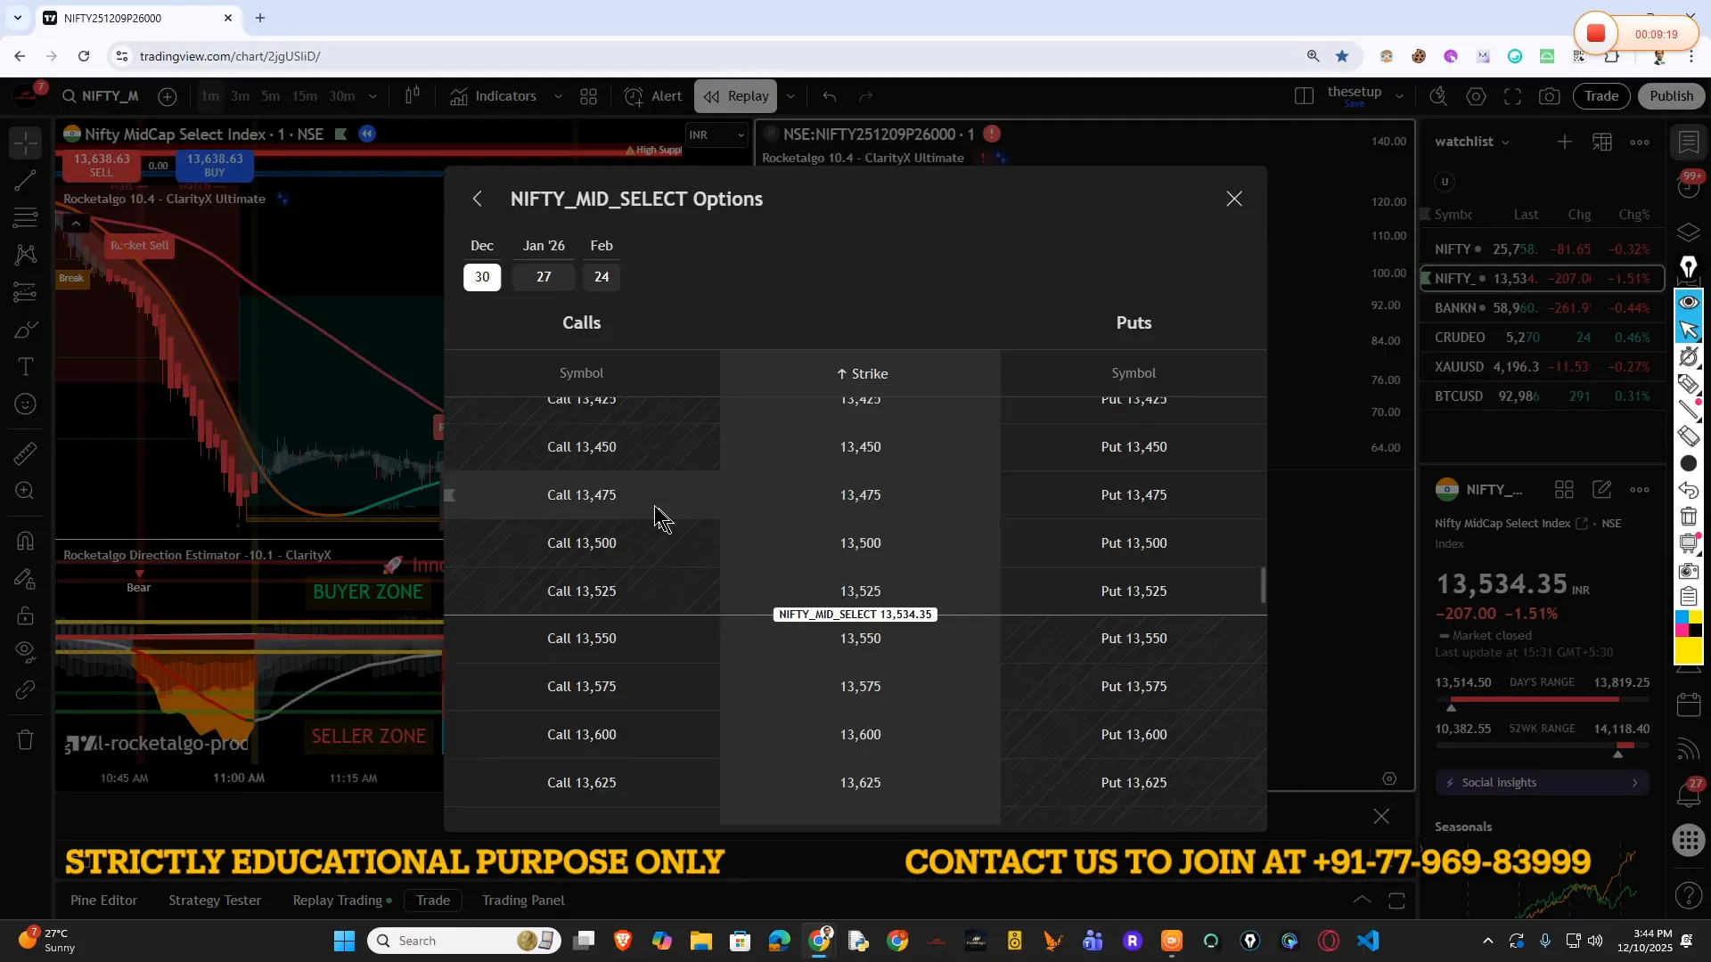Screen dimensions: 1711x962
Task: Click the options list scrollbar
Action: (1264, 585)
